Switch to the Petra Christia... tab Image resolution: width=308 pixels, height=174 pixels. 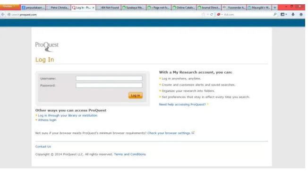(58, 8)
